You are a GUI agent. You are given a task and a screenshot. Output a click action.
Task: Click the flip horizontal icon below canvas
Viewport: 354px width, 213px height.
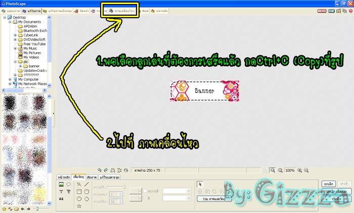pos(113,171)
